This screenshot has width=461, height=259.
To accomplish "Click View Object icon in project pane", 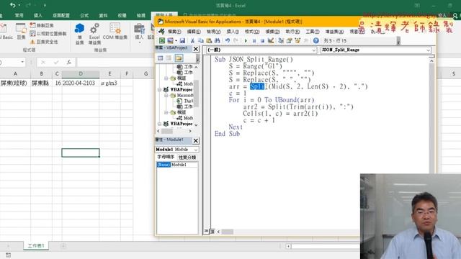I will pos(169,58).
